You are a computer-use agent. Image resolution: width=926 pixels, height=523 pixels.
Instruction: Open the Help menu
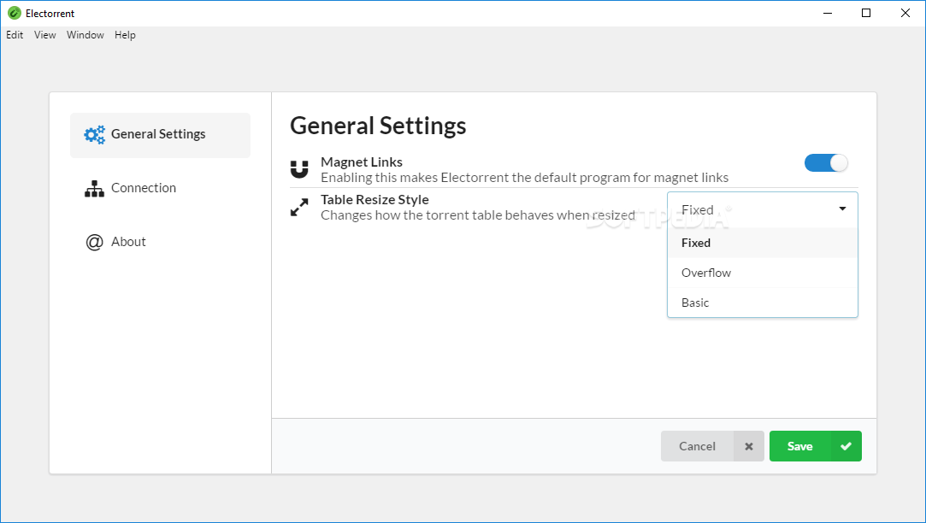tap(125, 35)
